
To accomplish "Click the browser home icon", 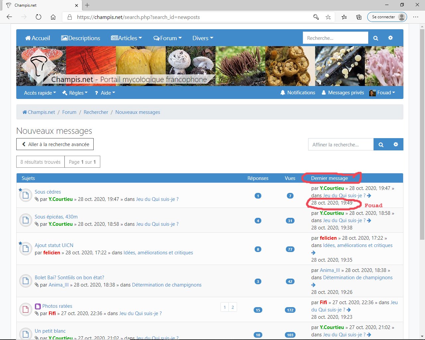I will (53, 17).
